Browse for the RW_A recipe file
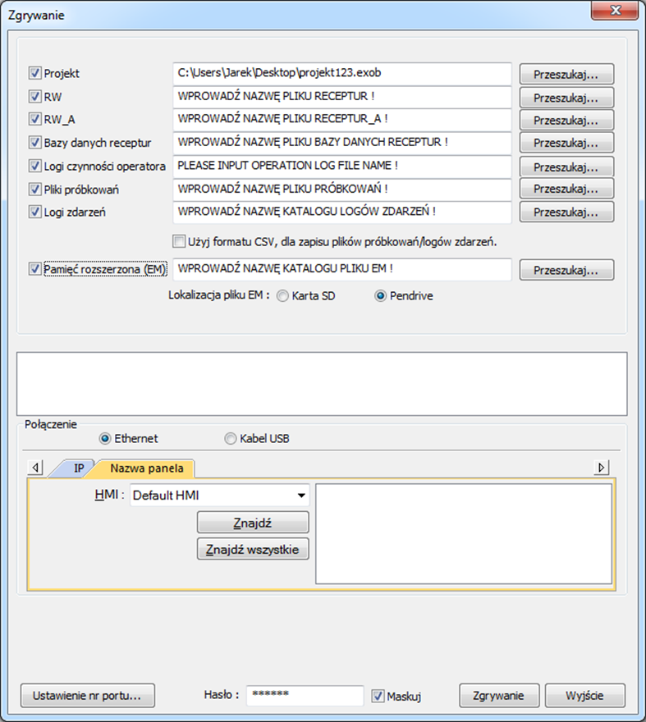The height and width of the screenshot is (722, 646). tap(566, 120)
